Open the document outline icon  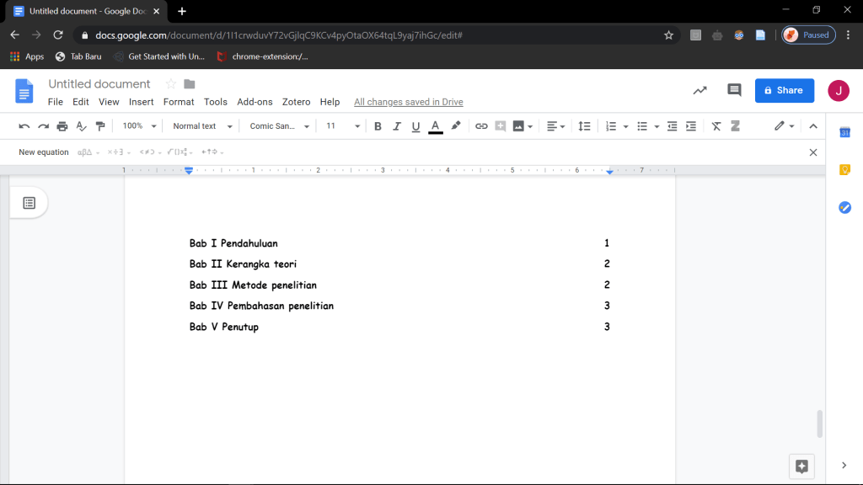pyautogui.click(x=29, y=203)
